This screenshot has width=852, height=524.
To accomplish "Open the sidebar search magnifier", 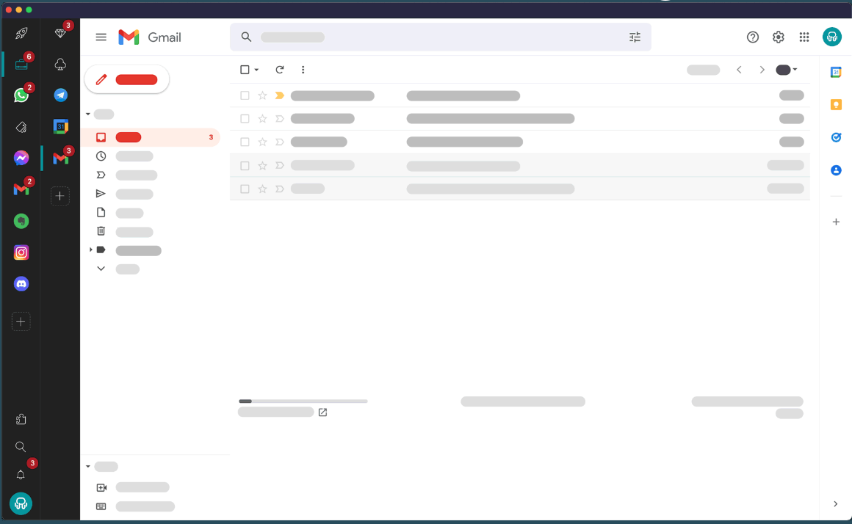I will click(x=21, y=447).
